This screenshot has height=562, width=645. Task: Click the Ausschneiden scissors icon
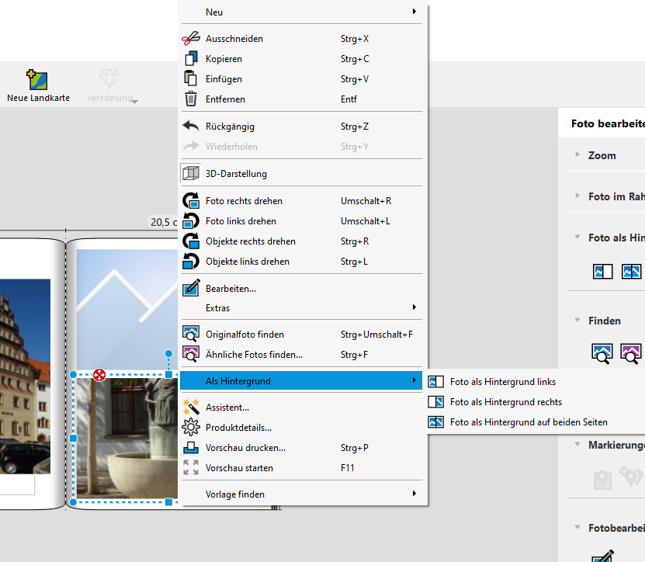191,39
